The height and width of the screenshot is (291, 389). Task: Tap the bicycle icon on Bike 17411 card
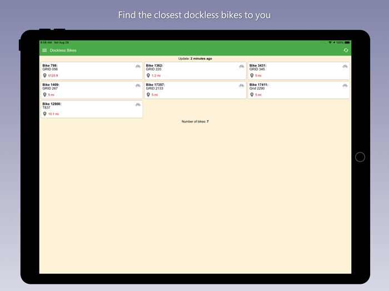[345, 85]
